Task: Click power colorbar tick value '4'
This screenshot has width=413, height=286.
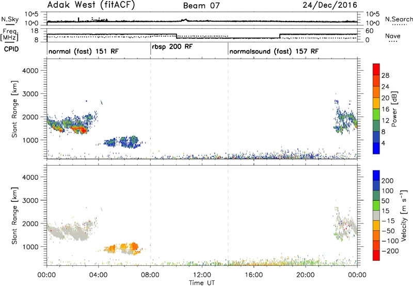Action: click(x=383, y=143)
